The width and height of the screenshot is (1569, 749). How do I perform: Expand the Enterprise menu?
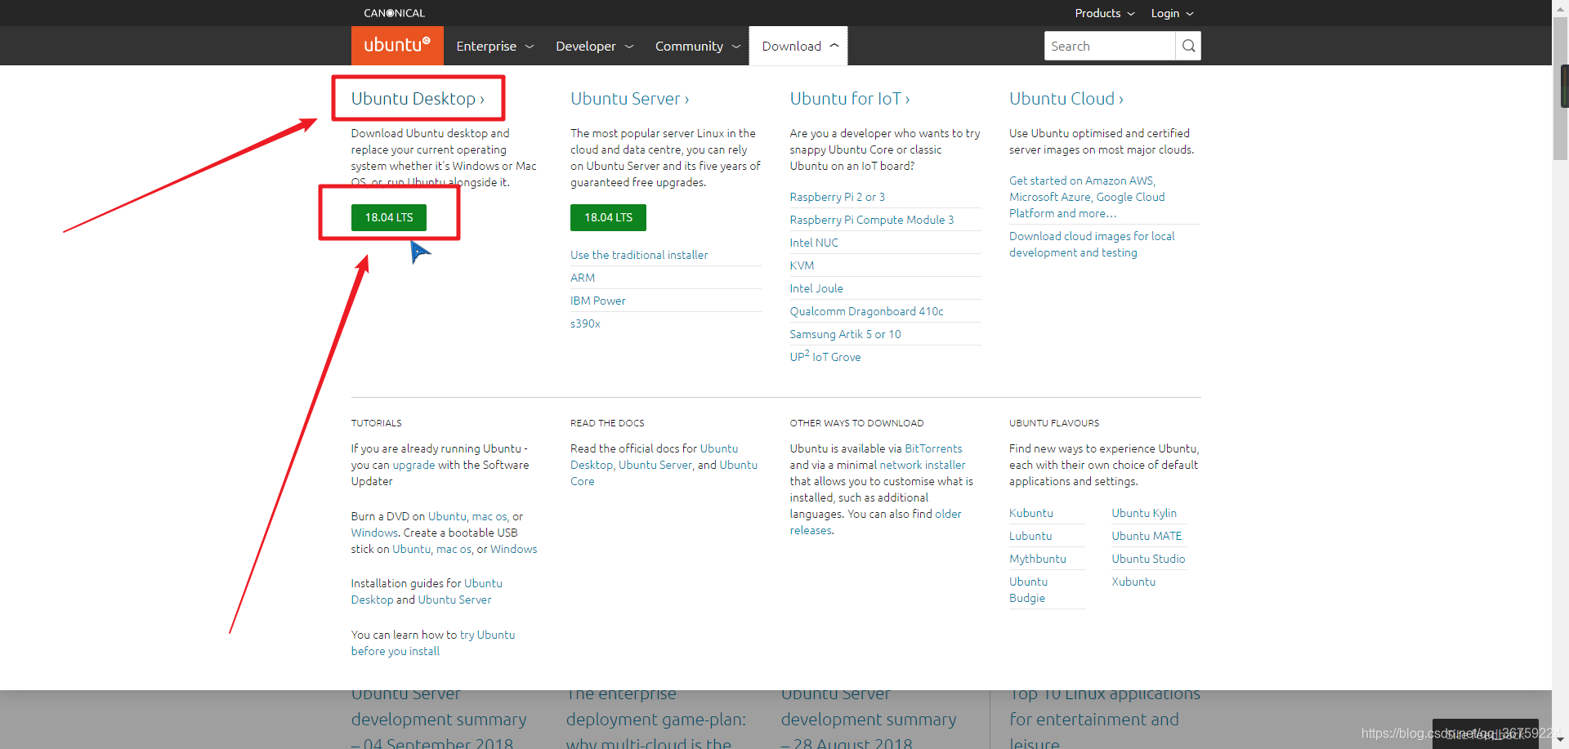point(495,46)
